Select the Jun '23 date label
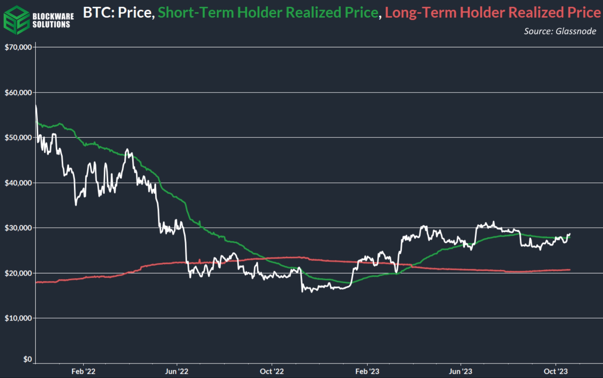603x378 pixels. 461,371
